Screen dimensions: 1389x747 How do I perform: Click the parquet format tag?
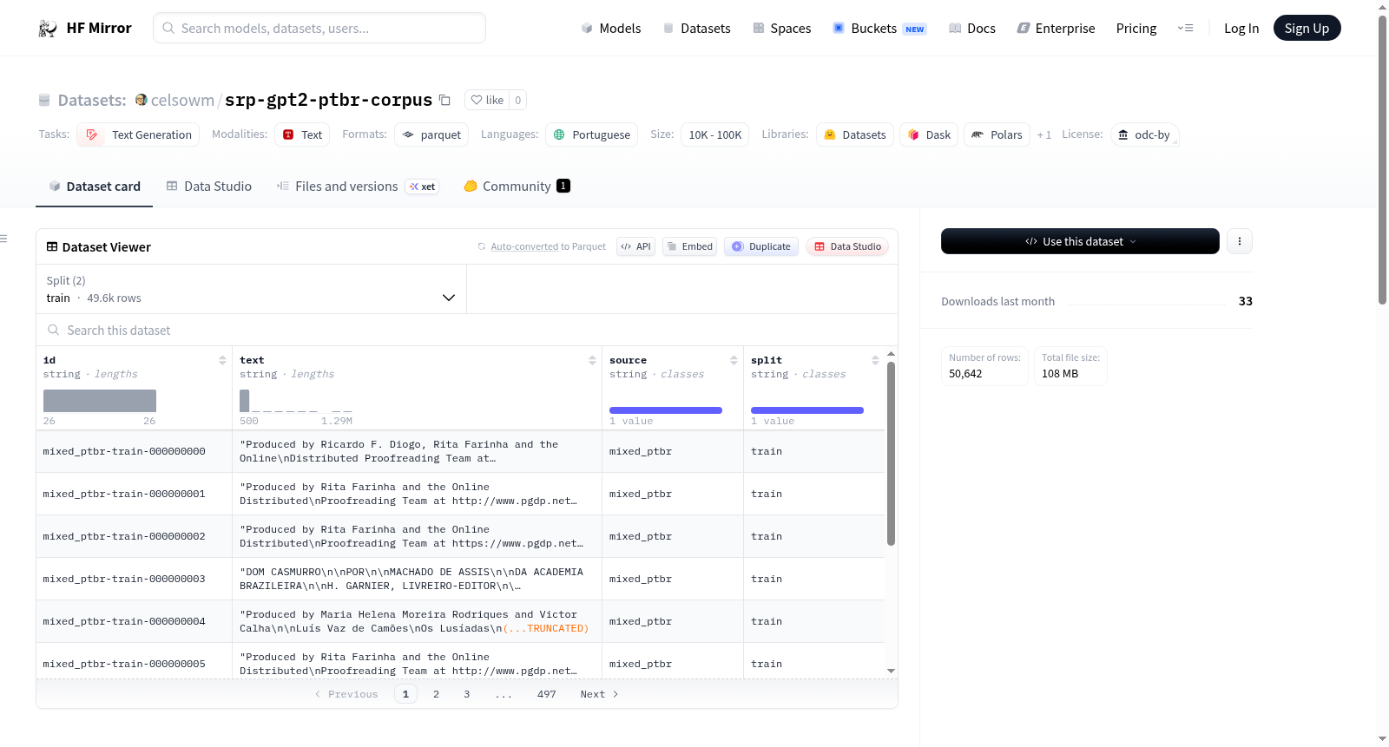tap(431, 134)
